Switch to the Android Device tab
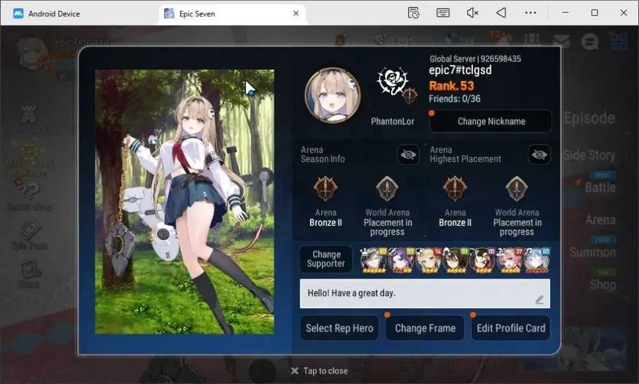The image size is (639, 384). [47, 13]
